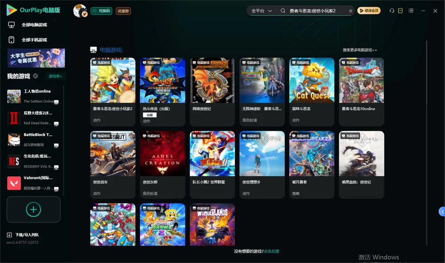
Task: Click the PC icon beside 战斗砖块剧场
Action: pyautogui.click(x=56, y=146)
